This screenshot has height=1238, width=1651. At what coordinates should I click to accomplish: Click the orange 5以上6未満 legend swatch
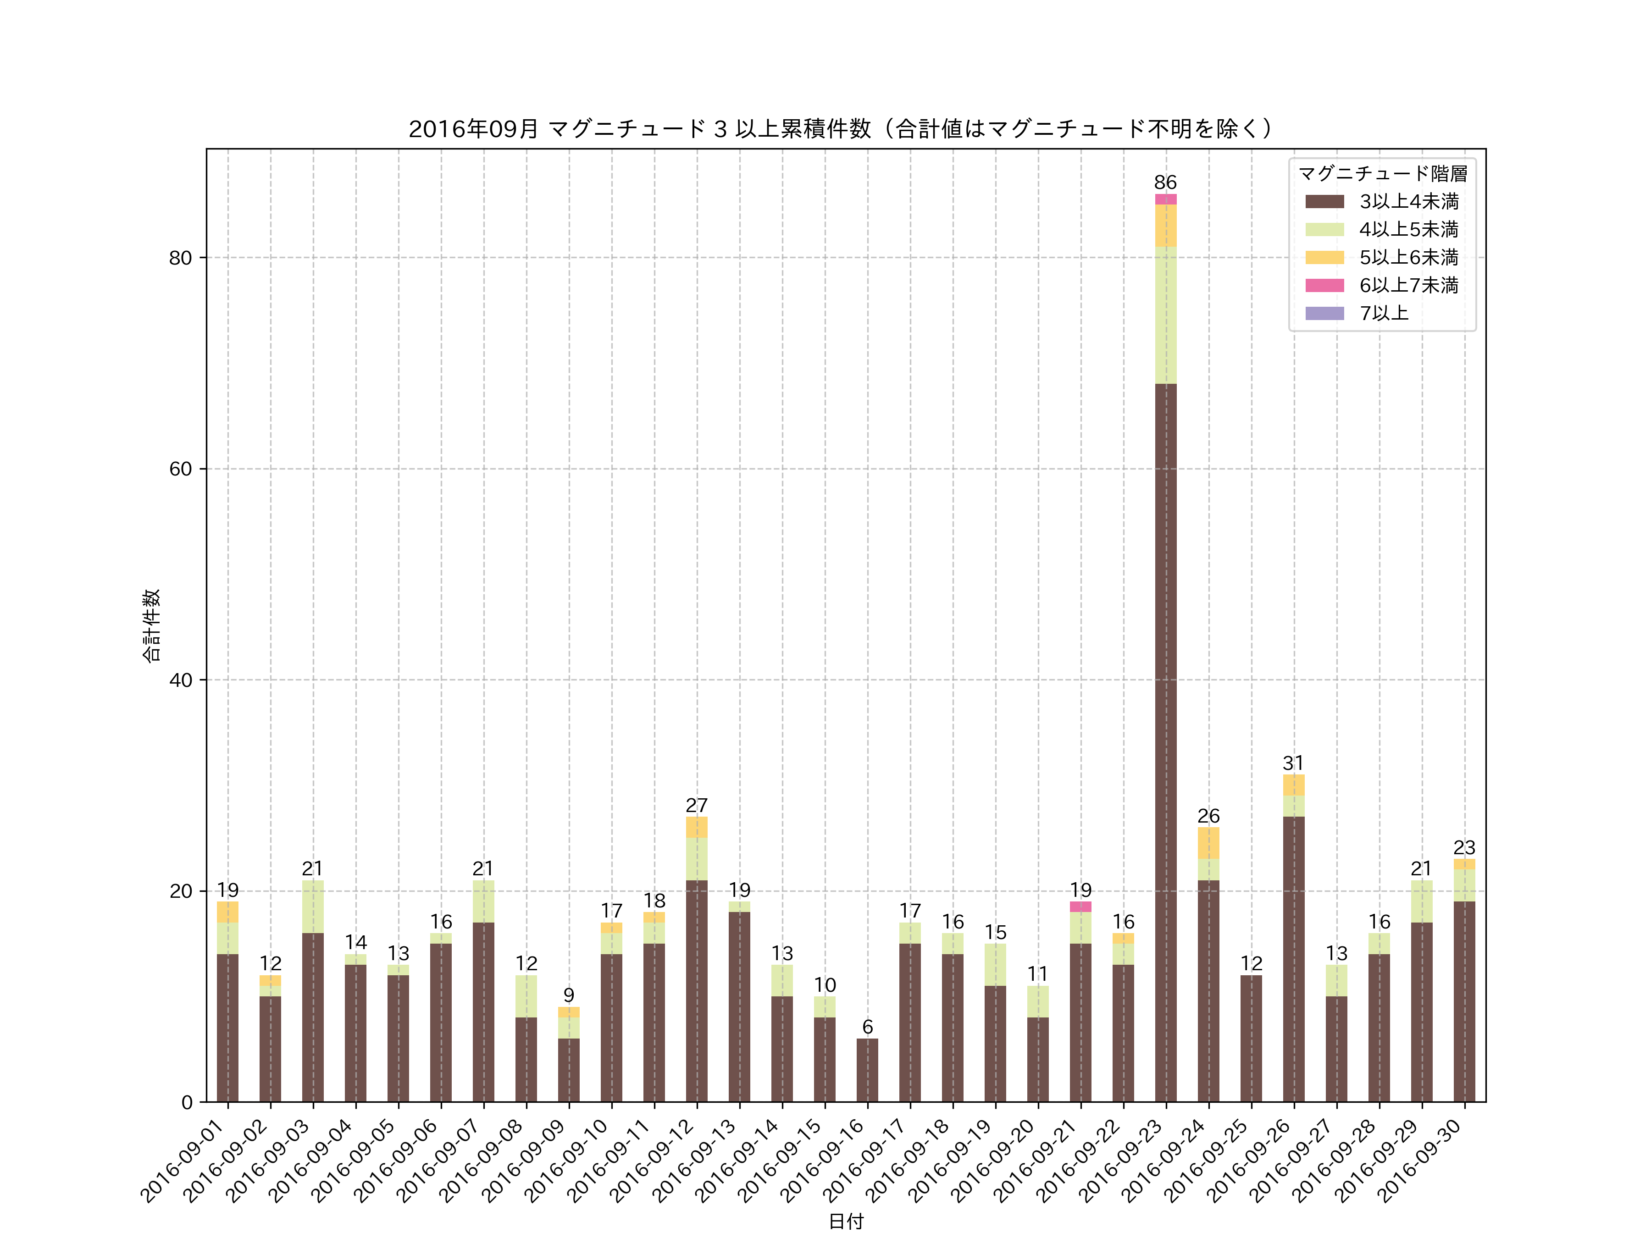pos(1324,257)
